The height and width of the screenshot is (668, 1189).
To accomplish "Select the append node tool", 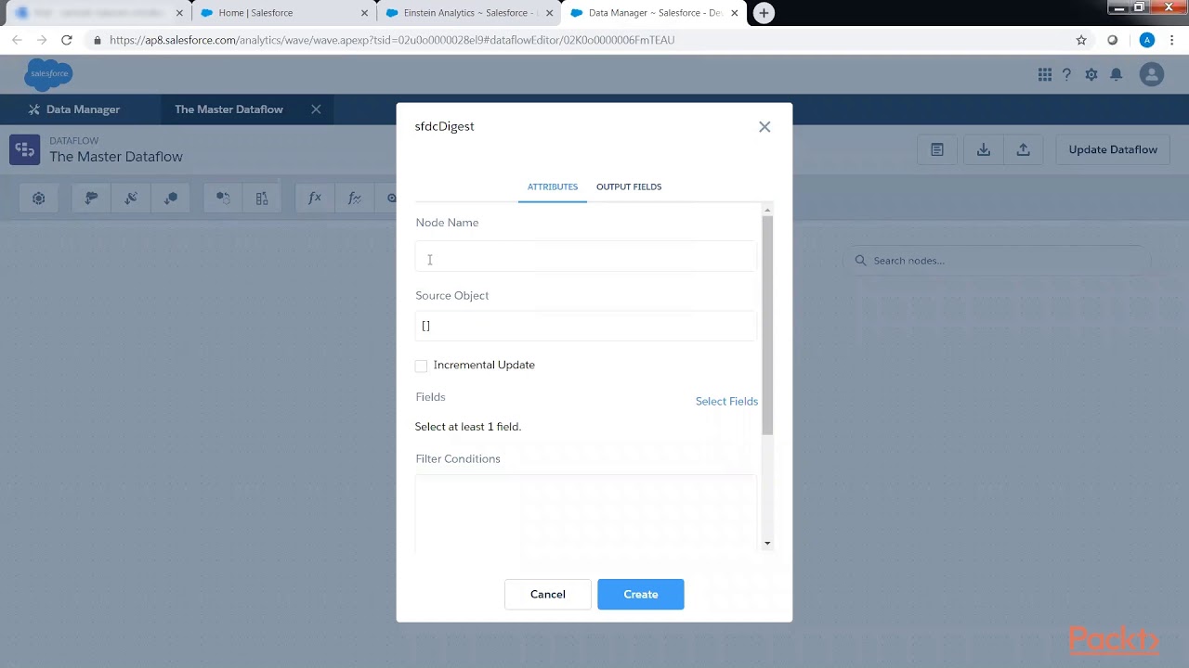I will pyautogui.click(x=223, y=198).
